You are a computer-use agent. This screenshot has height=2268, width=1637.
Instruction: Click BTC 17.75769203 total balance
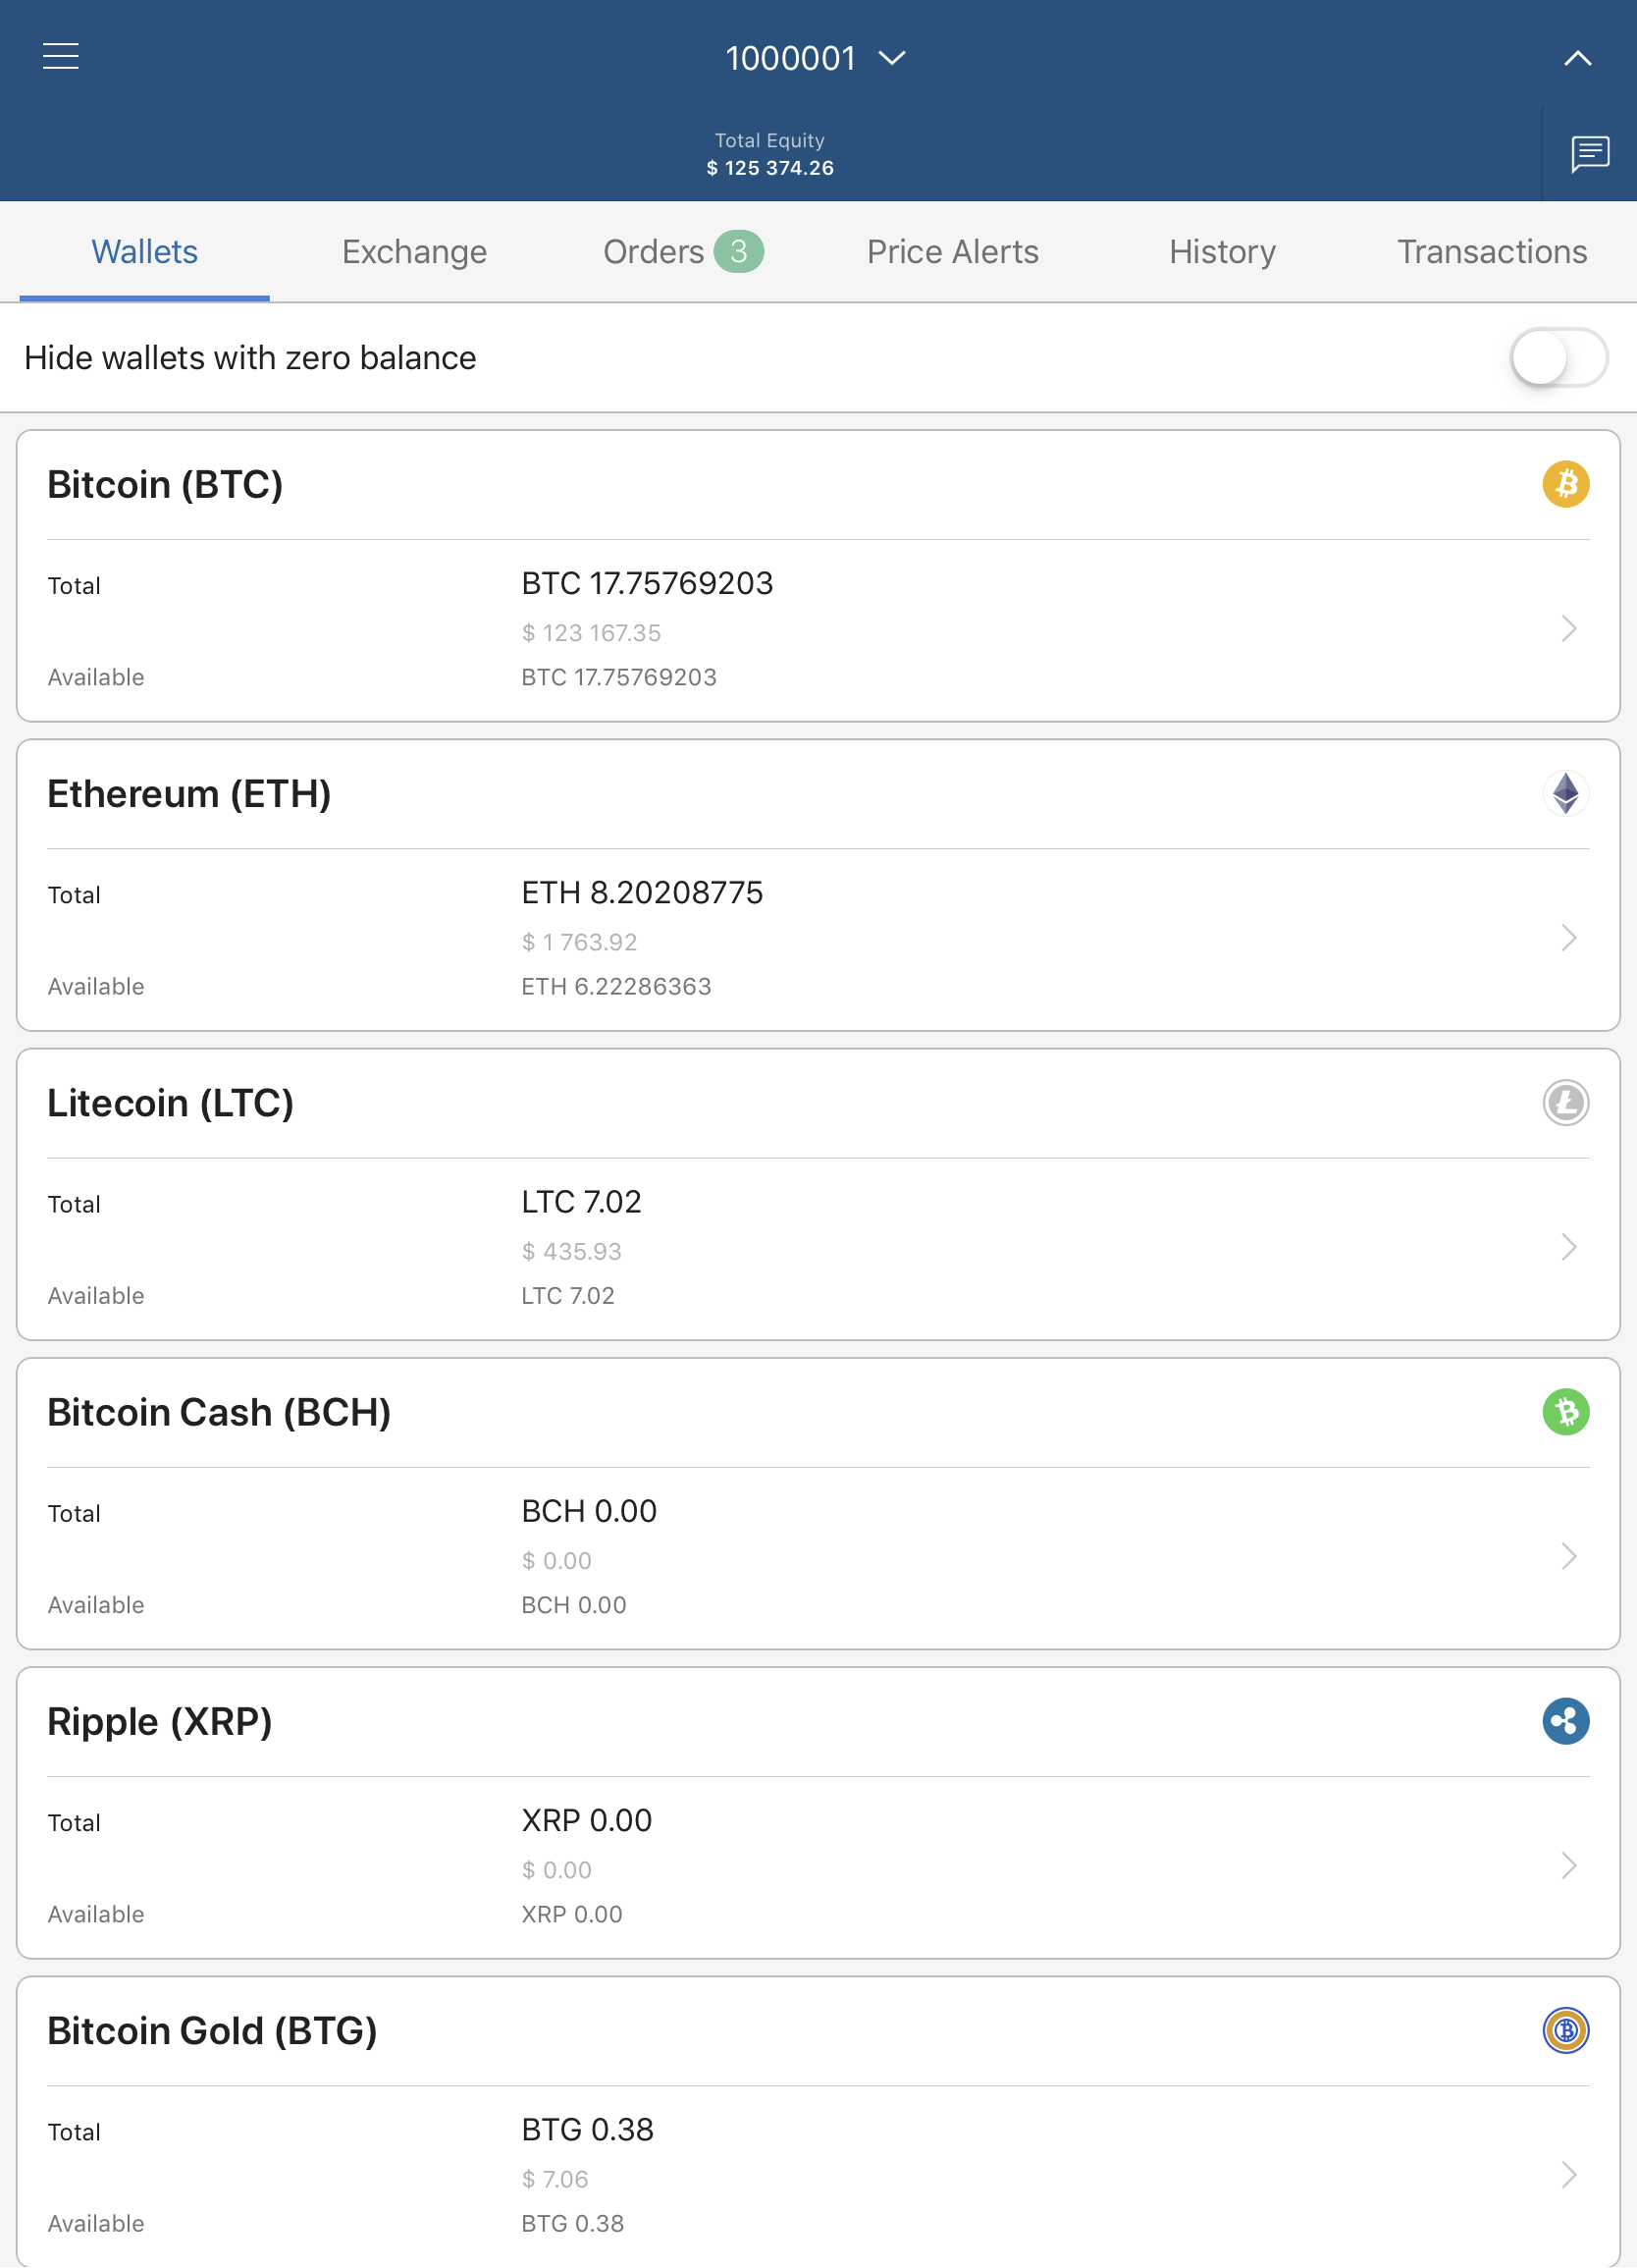point(647,583)
